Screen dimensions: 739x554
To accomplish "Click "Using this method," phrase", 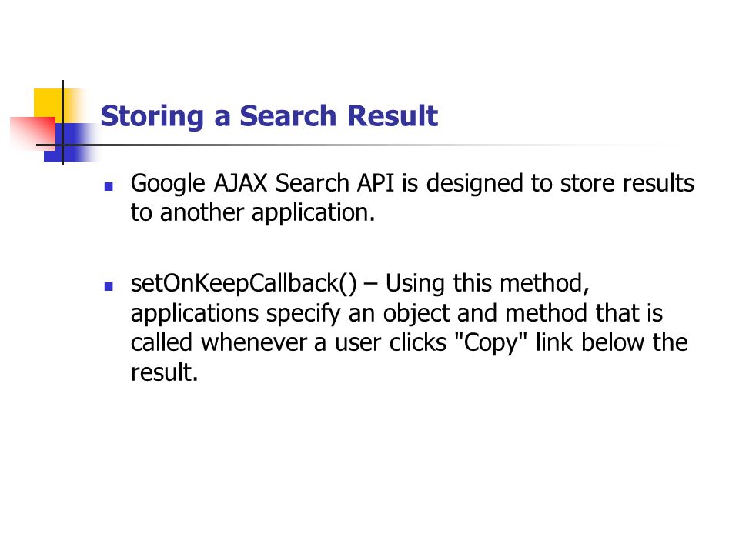I will coord(487,284).
